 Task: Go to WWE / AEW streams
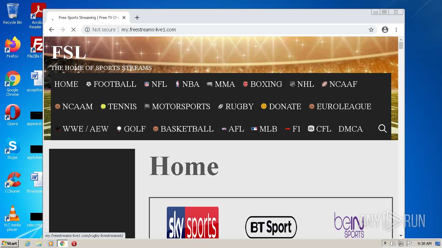tap(82, 129)
